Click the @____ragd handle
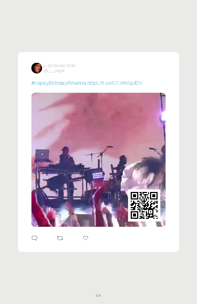The height and width of the screenshot is (304, 197). (x=54, y=71)
